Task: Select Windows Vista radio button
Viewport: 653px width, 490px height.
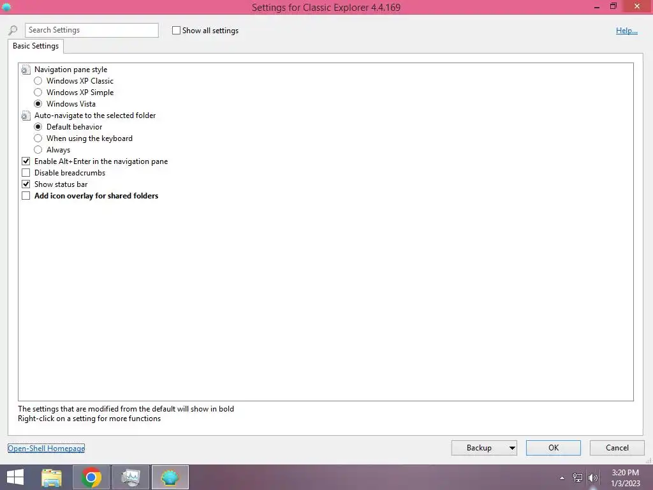Action: click(38, 104)
